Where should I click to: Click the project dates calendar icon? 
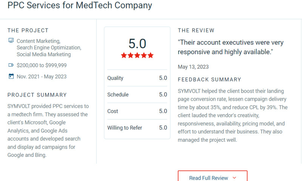coord(11,76)
